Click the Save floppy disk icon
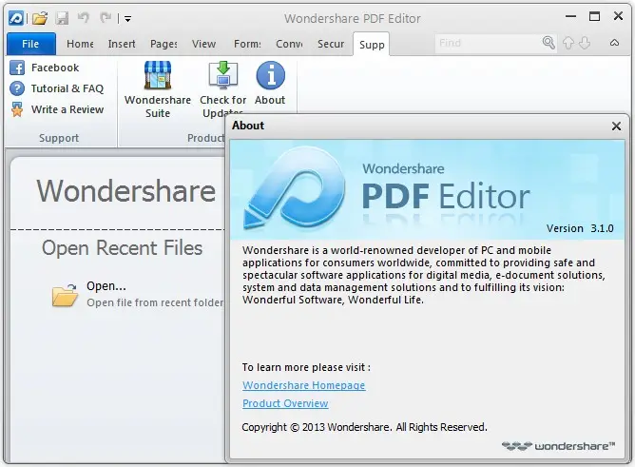This screenshot has height=467, width=635. click(62, 18)
